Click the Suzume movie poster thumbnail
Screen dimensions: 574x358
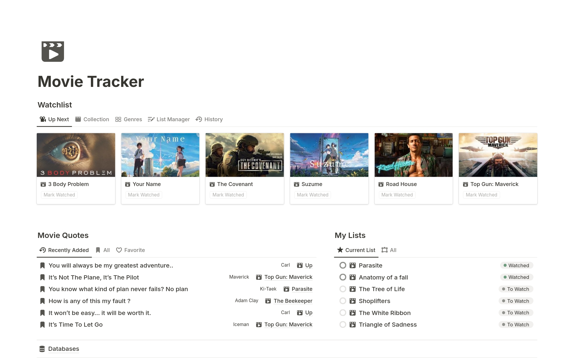click(329, 155)
